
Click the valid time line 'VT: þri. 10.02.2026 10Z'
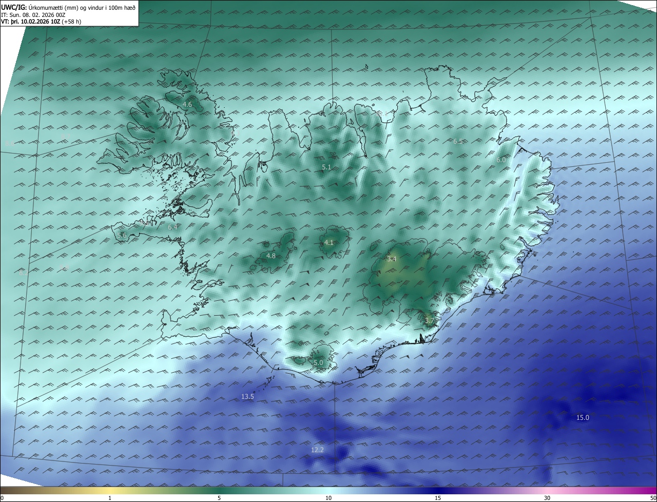[x=31, y=22]
